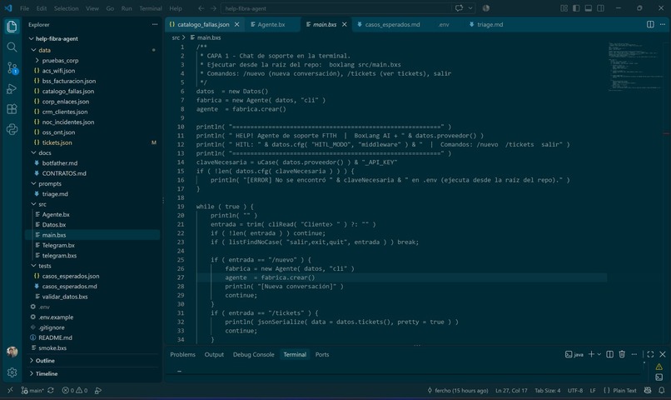Create a new terminal with plus icon
Image resolution: width=671 pixels, height=400 pixels.
tap(591, 354)
